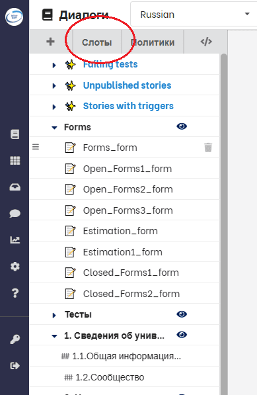Expand the Тесты group arrow

pyautogui.click(x=54, y=315)
